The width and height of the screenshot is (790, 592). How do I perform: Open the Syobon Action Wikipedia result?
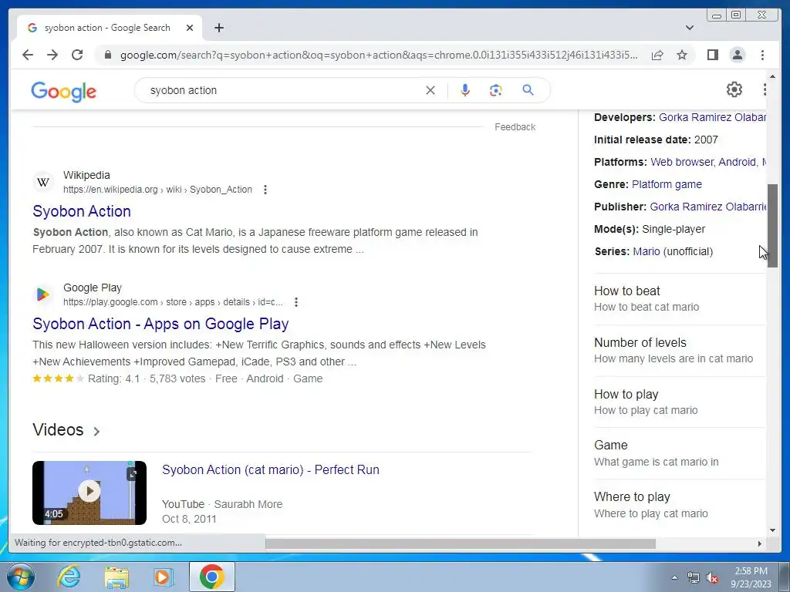(x=82, y=211)
